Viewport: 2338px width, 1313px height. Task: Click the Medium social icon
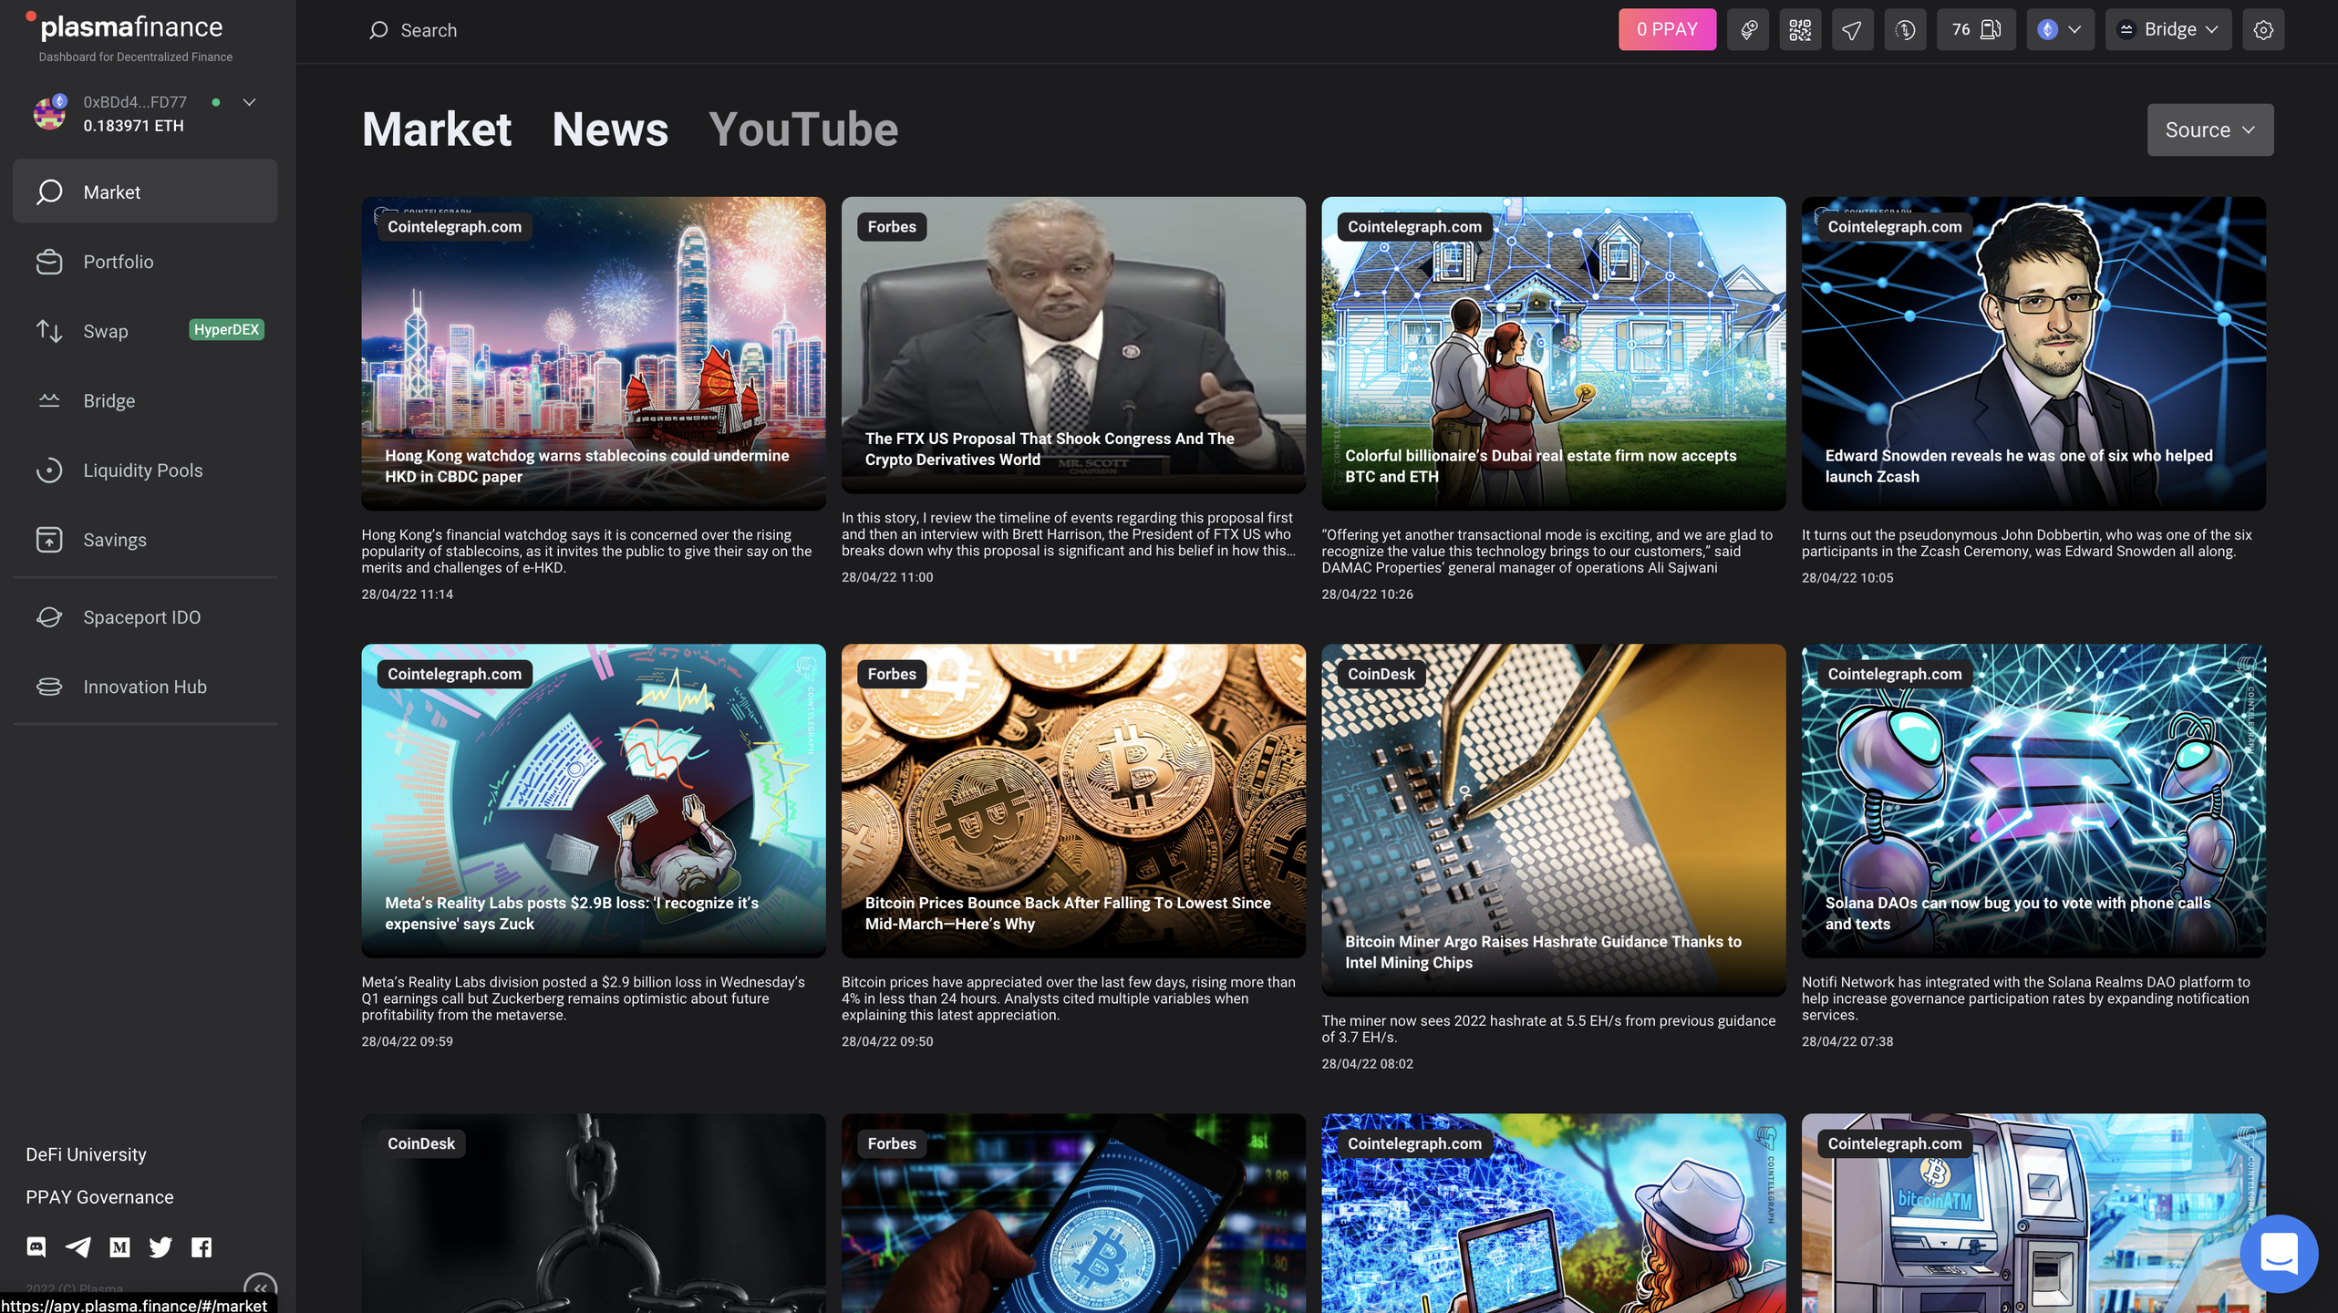[x=119, y=1246]
